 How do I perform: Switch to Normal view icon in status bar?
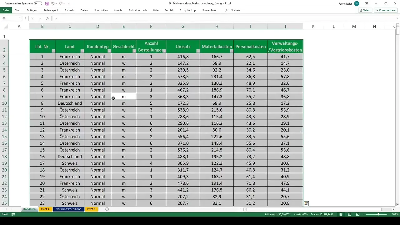click(x=341, y=214)
